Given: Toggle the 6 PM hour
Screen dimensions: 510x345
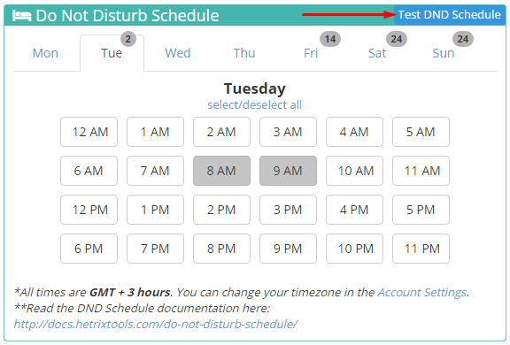Looking at the screenshot, I should (x=89, y=249).
